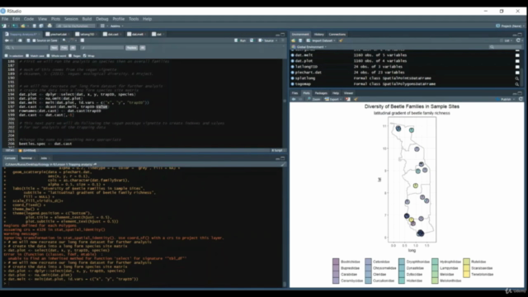
Task: Enable In selection checkbox
Action: pos(6,55)
